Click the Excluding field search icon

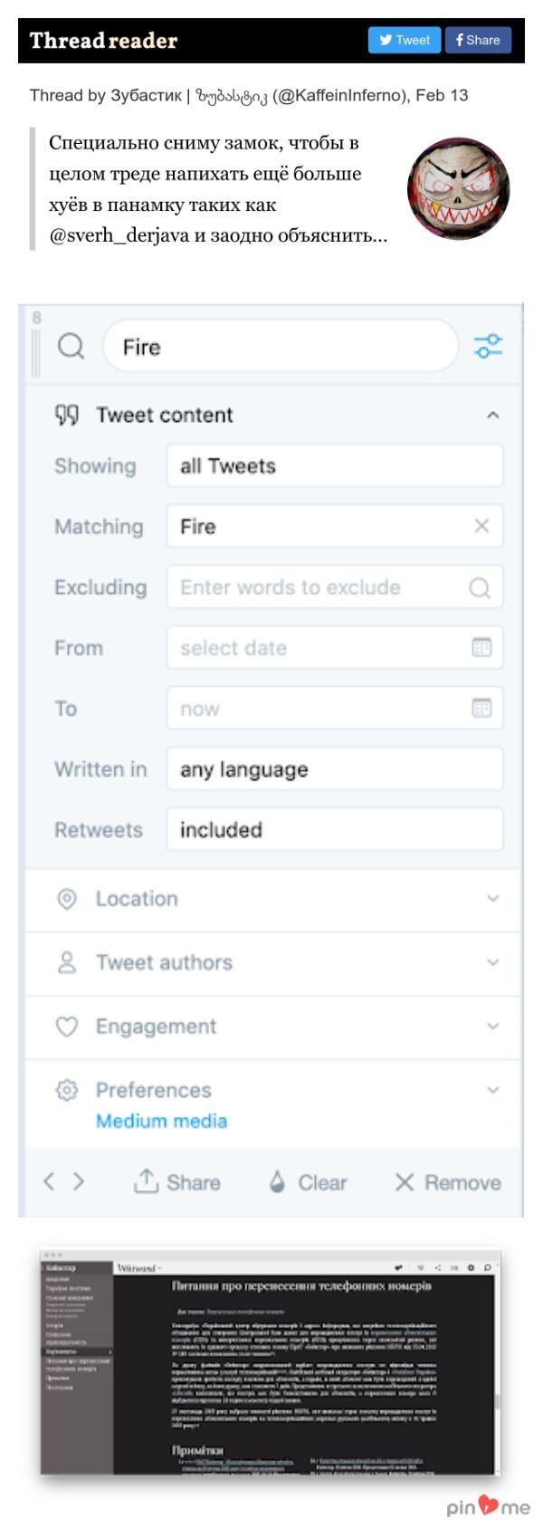[480, 587]
